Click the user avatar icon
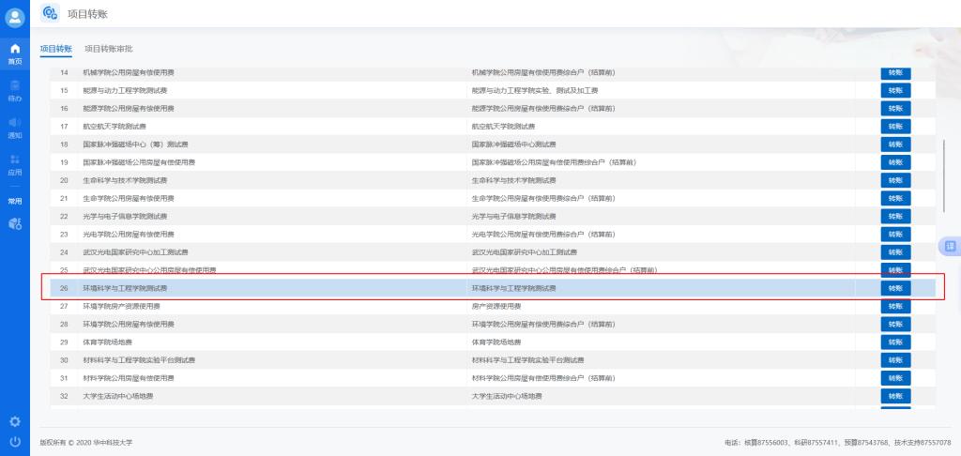 click(x=15, y=17)
